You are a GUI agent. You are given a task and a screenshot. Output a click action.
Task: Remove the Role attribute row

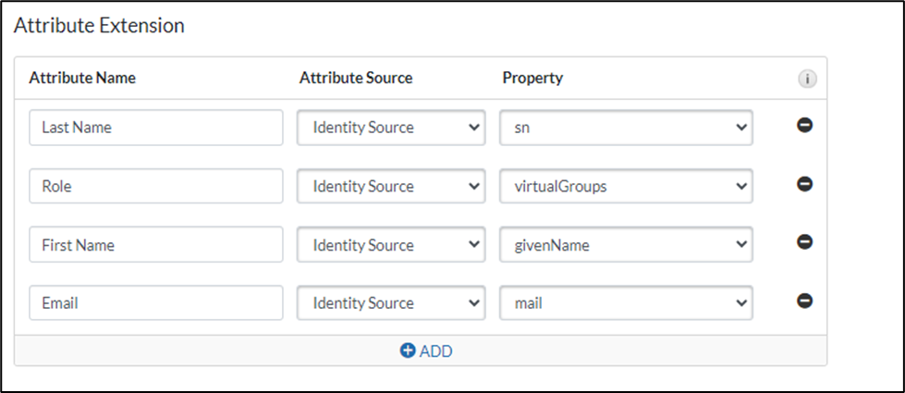pos(804,184)
